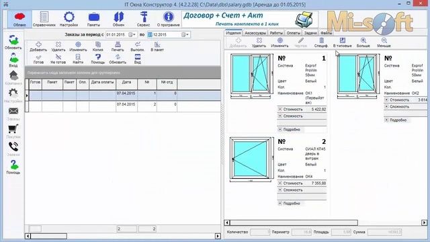Switch to the Оплаты tab
The height and width of the screenshot is (242, 430).
294,33
